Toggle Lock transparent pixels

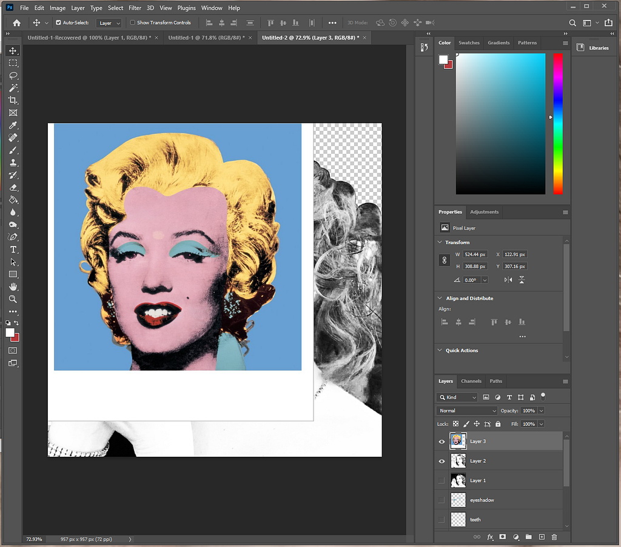click(x=455, y=424)
